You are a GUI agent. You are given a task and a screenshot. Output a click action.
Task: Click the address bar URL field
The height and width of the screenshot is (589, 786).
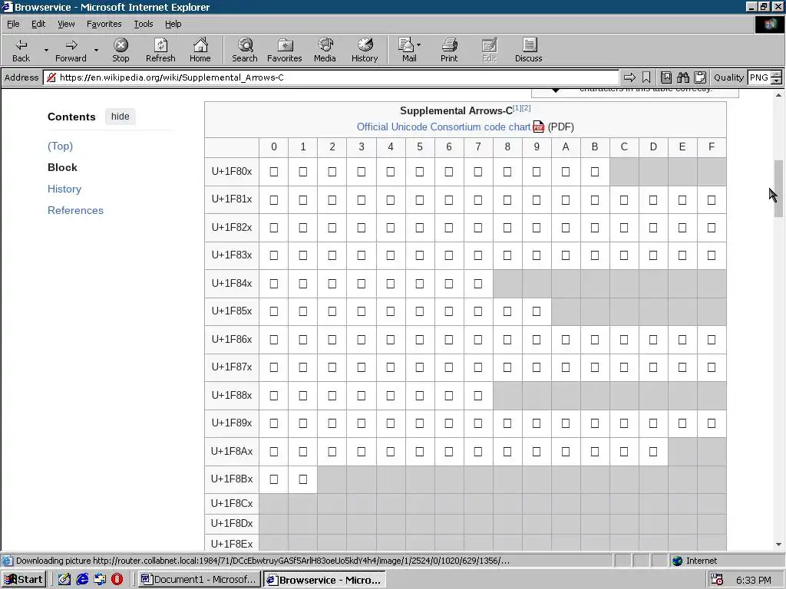click(x=331, y=77)
